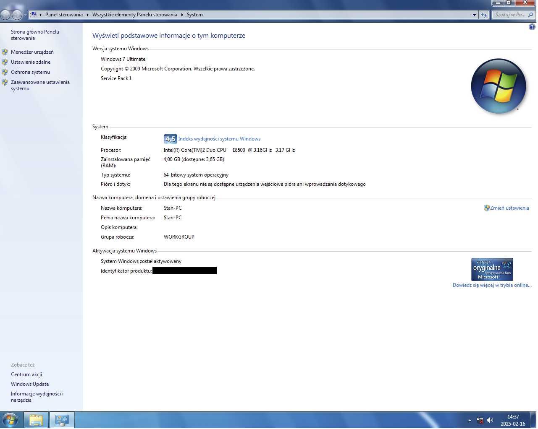Expand the arrow after Panel sterowania breadcrumb
This screenshot has height=429, width=538.
pyautogui.click(x=87, y=15)
